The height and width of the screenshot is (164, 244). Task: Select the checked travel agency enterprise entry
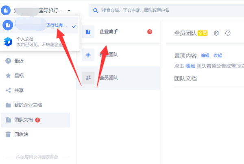point(39,25)
